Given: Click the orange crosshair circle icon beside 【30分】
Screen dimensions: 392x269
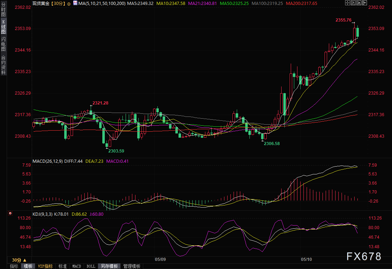Looking at the screenshot, I should pyautogui.click(x=68, y=4).
